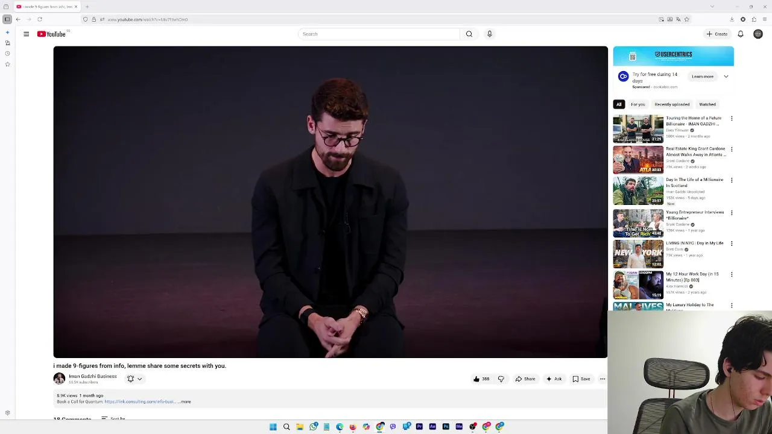Open options for My 12 Hour Work Day video

732,274
